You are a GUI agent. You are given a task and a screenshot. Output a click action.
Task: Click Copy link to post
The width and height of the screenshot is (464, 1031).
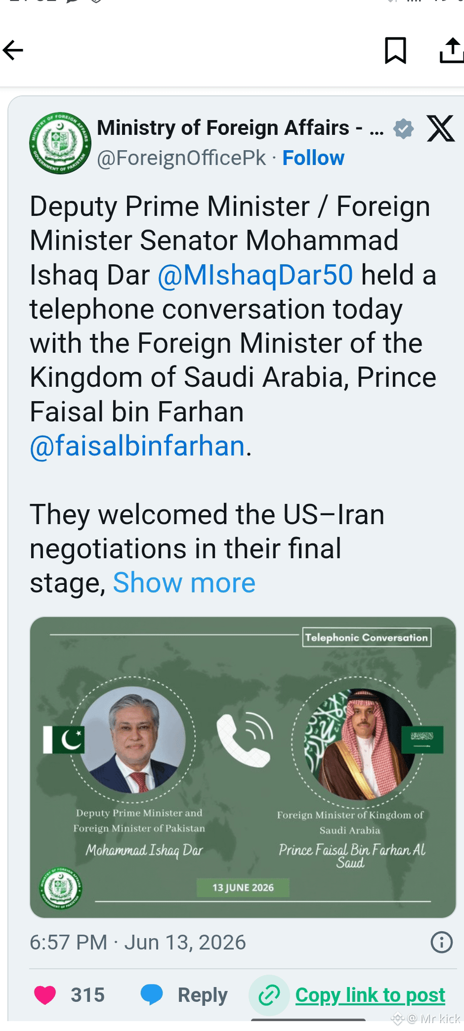point(370,994)
